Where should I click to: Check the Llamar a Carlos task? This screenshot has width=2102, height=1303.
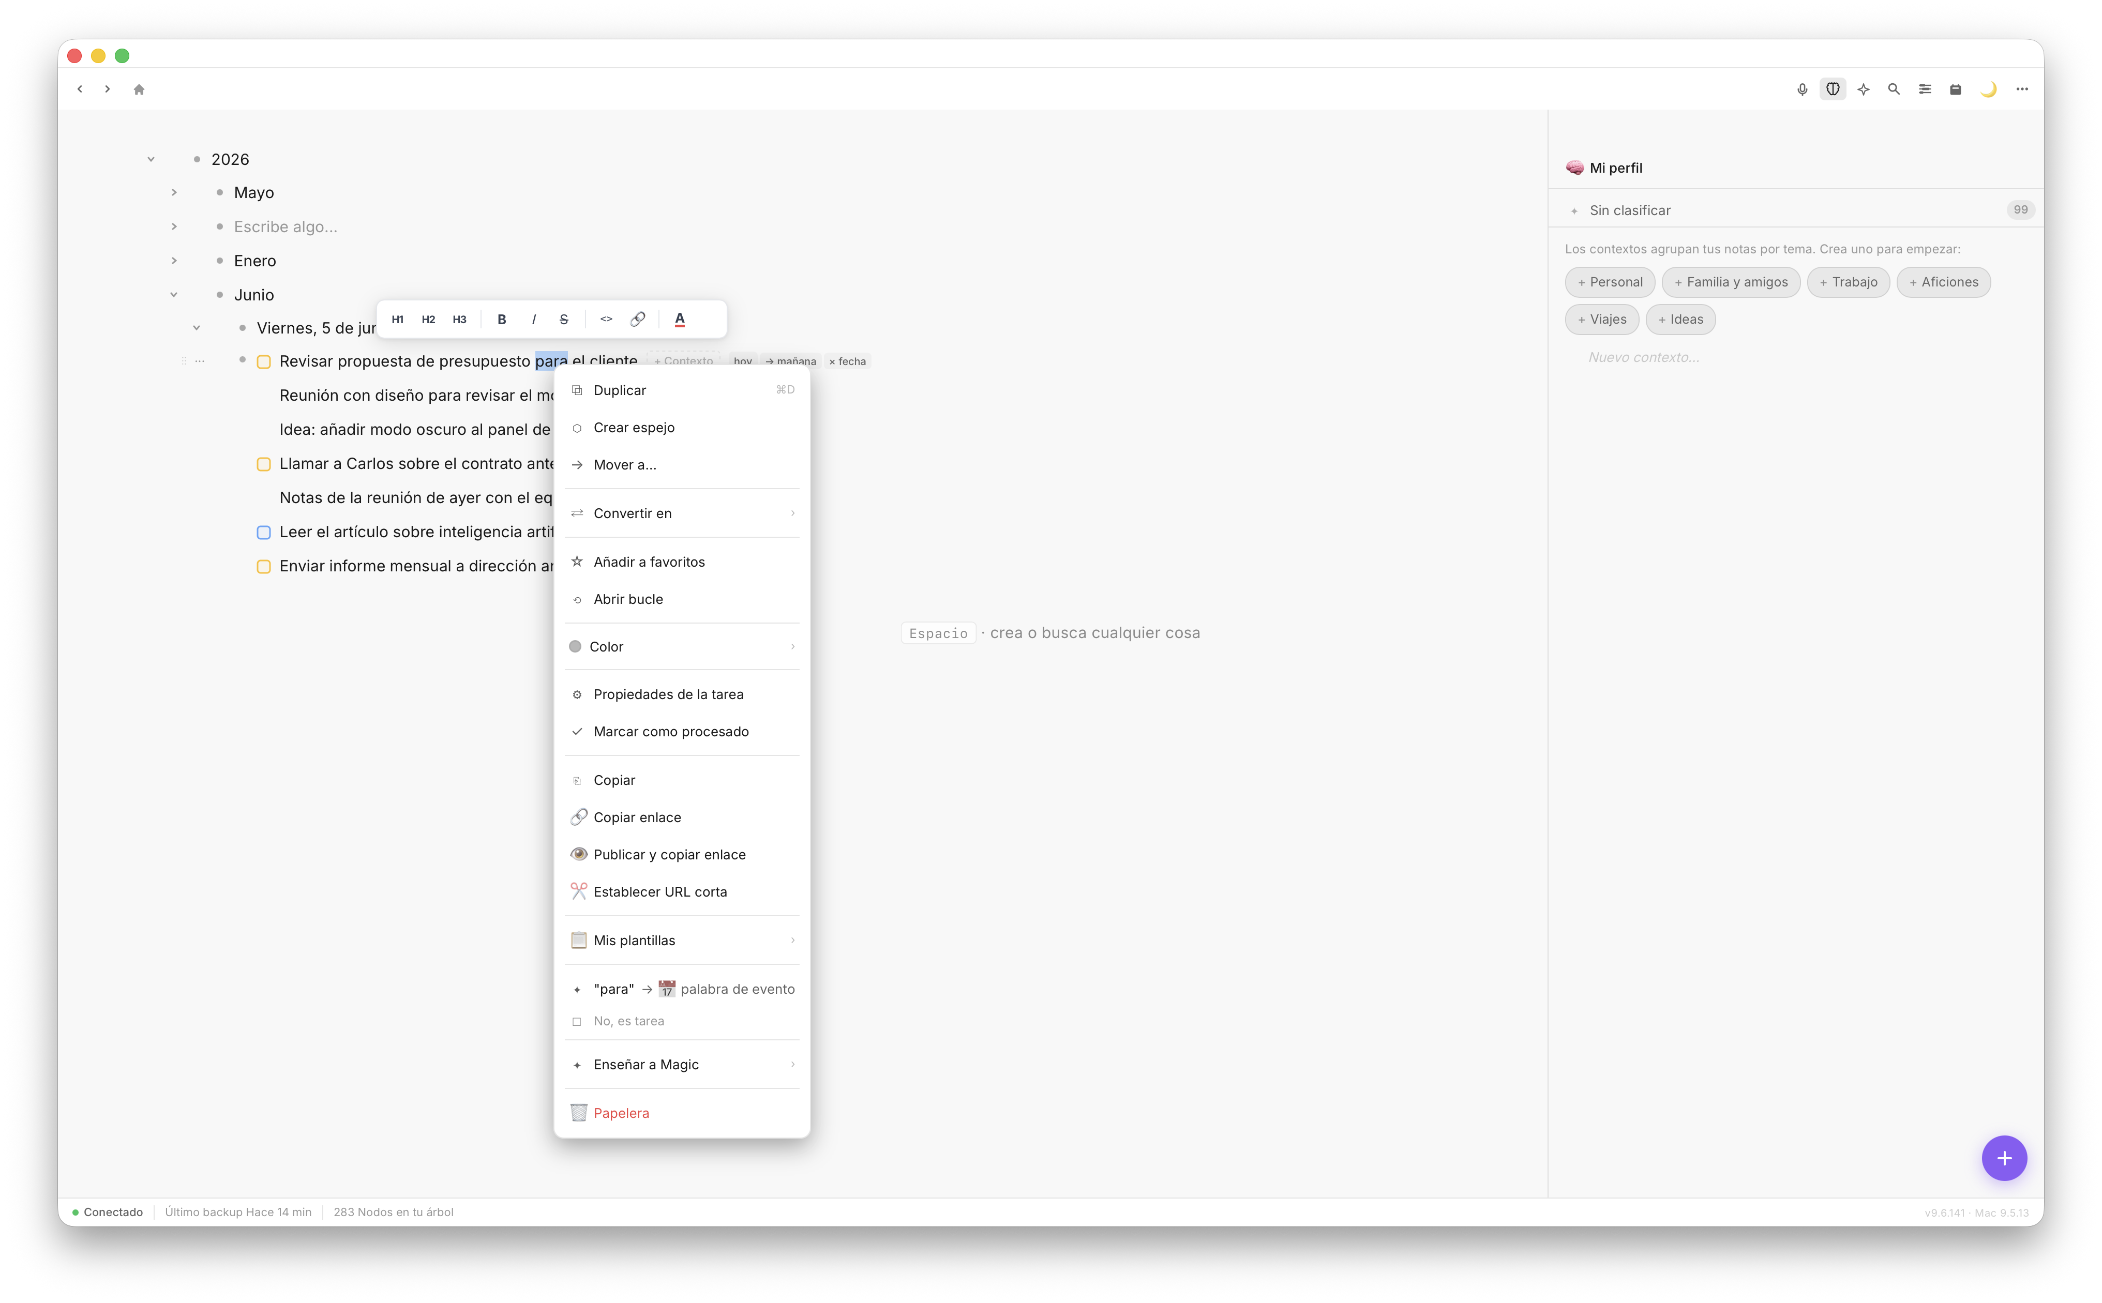click(x=264, y=464)
